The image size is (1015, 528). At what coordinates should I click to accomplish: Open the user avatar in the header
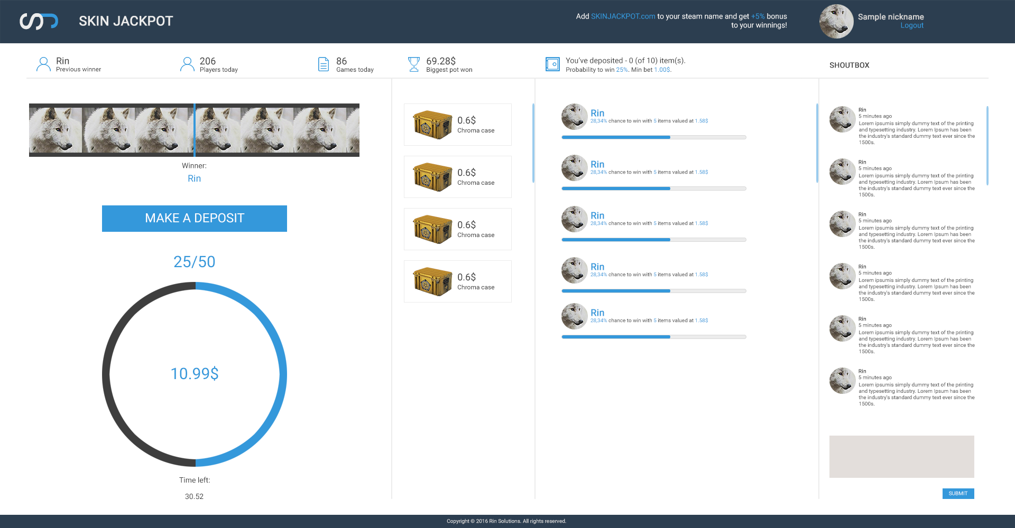coord(836,21)
